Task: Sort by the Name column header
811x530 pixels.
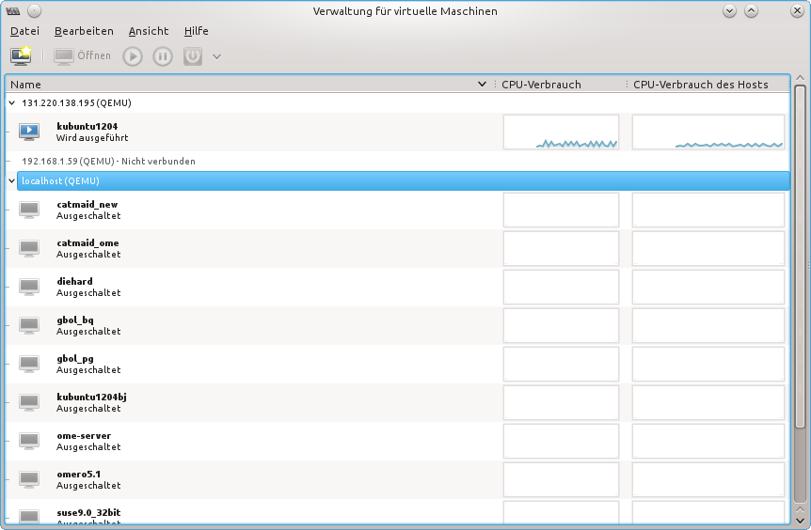Action: coord(245,85)
